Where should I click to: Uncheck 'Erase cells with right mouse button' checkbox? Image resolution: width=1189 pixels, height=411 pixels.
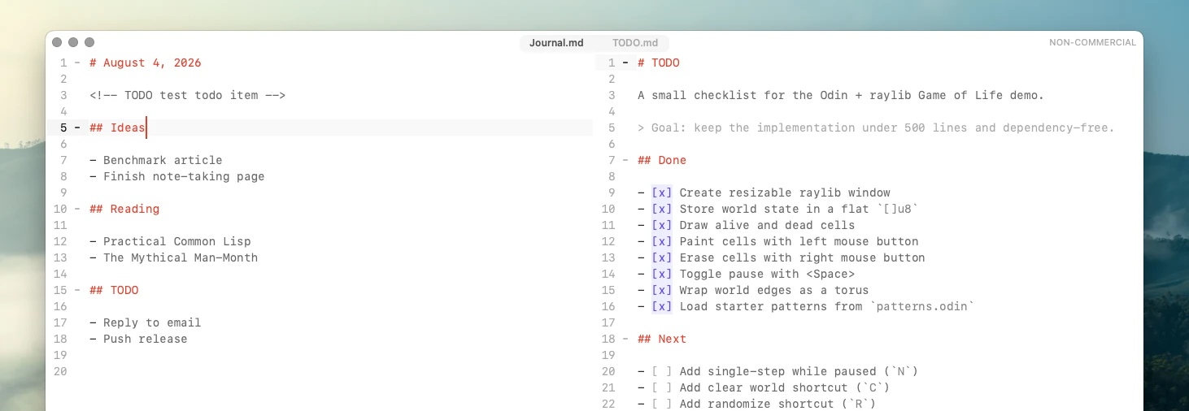click(x=662, y=257)
